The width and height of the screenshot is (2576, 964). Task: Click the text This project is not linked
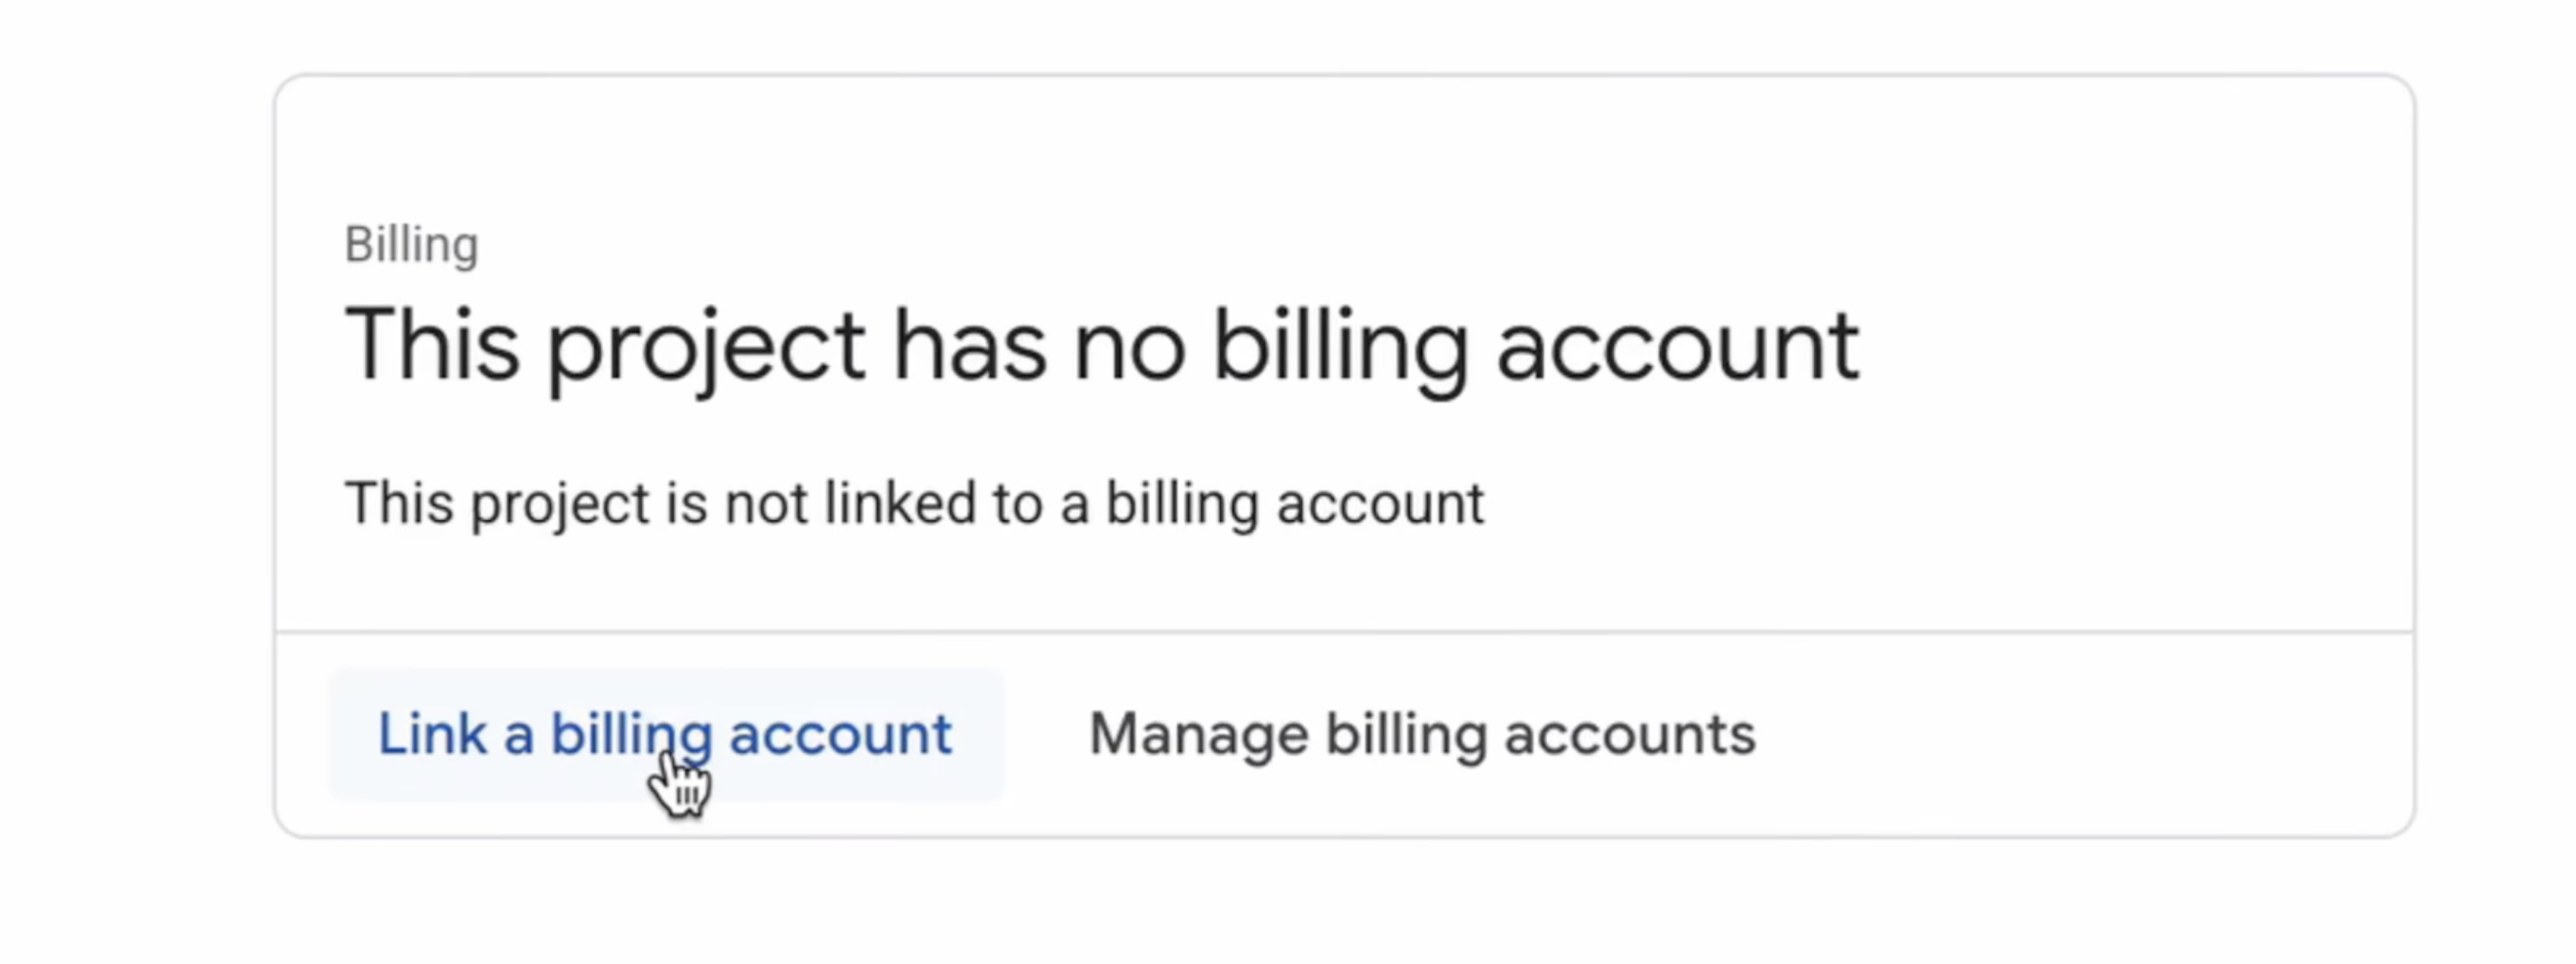point(914,503)
